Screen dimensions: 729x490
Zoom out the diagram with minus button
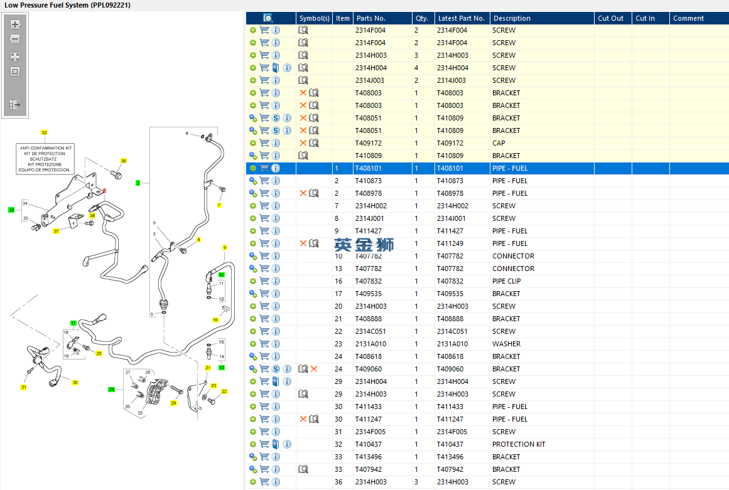[x=15, y=39]
